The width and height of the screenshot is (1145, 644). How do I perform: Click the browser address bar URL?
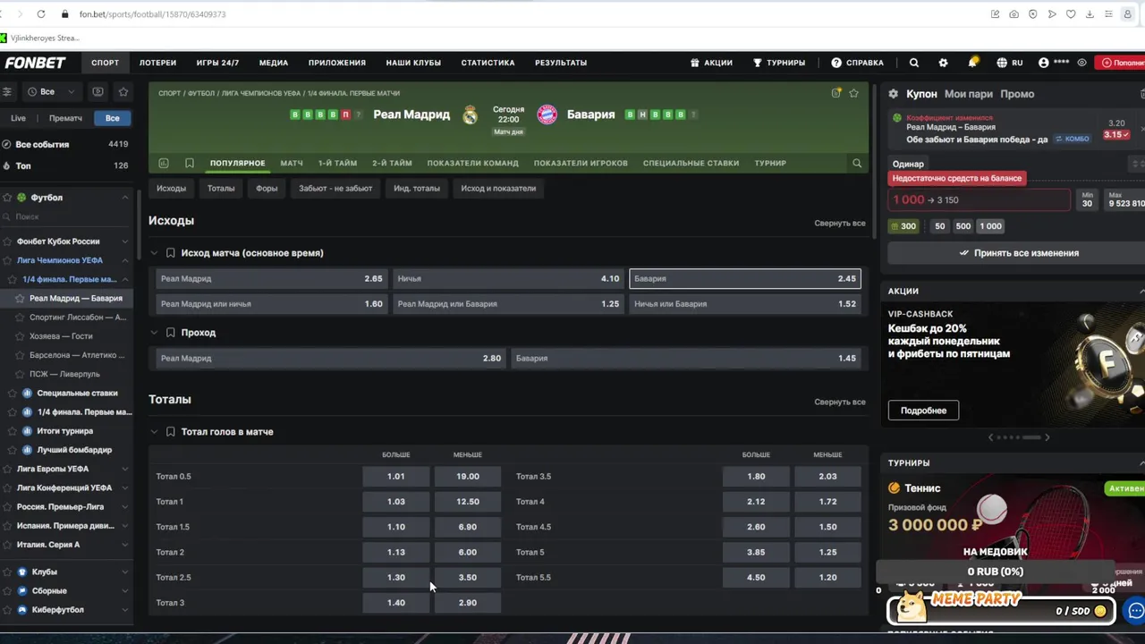152,14
